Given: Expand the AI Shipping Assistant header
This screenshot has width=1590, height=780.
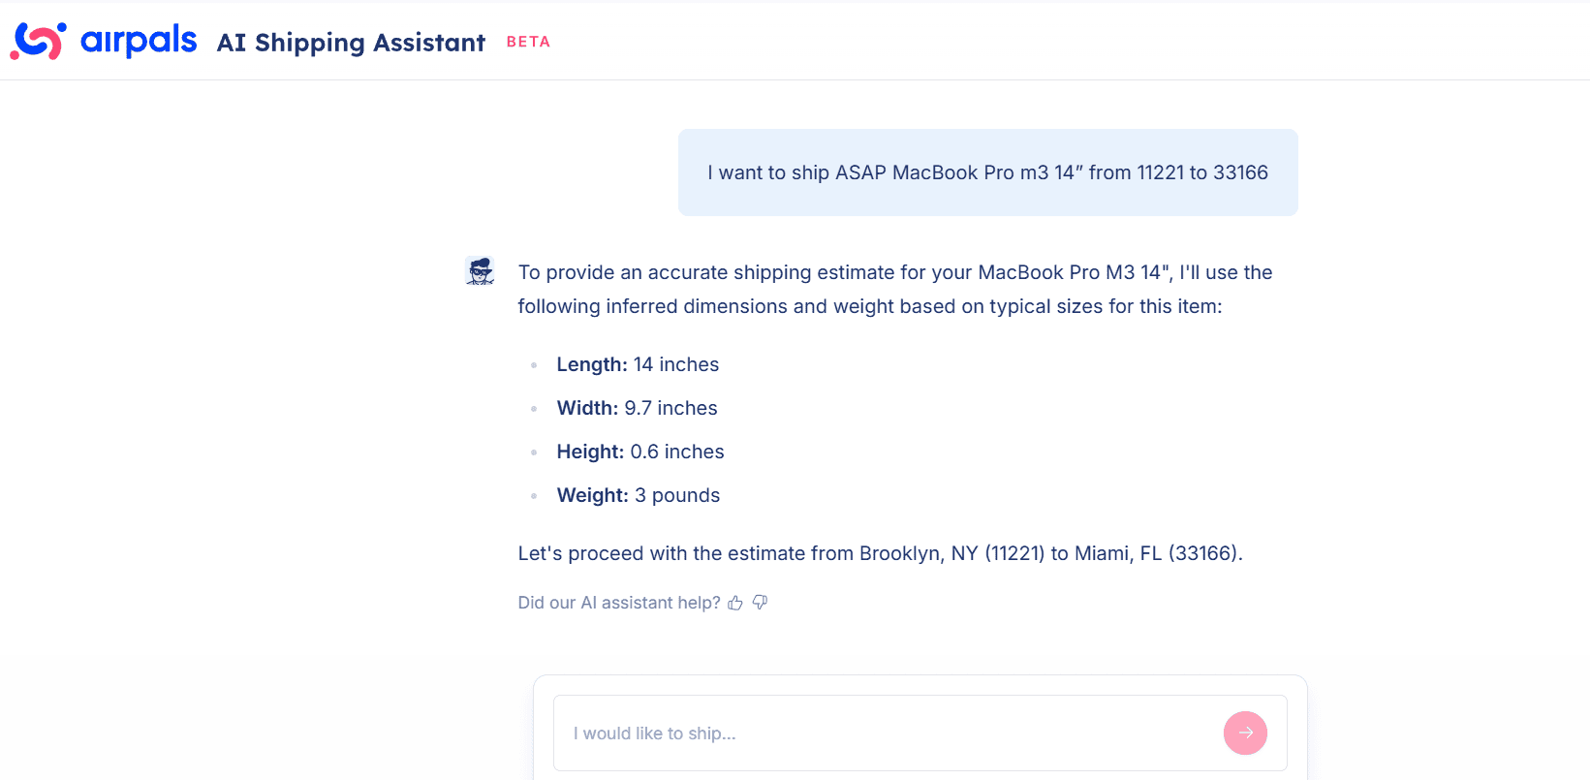Looking at the screenshot, I should tap(351, 43).
